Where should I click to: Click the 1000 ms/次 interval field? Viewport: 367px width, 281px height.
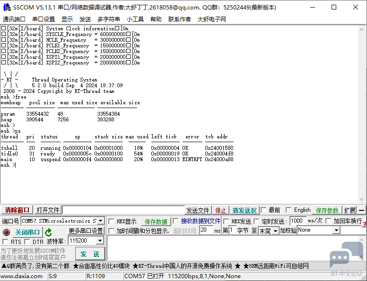point(298,221)
